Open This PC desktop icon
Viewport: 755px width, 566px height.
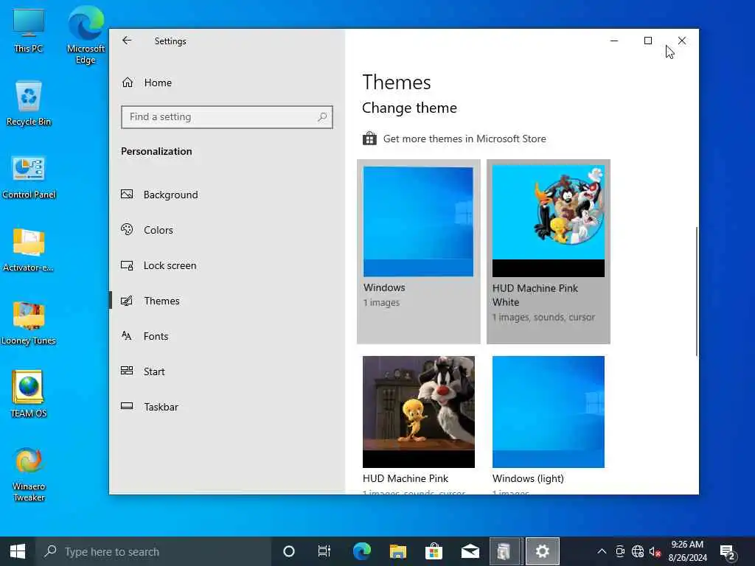tap(29, 29)
